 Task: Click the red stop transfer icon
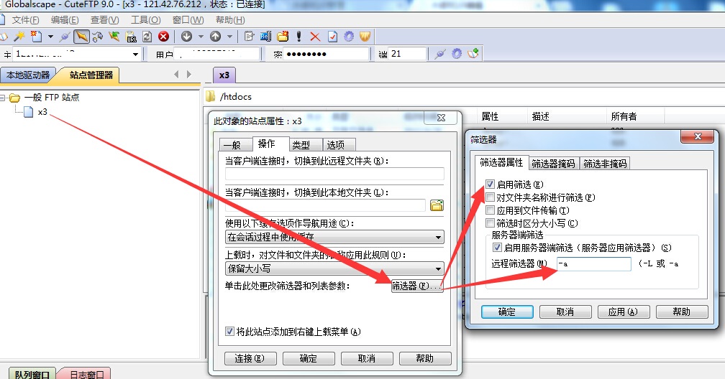point(164,37)
